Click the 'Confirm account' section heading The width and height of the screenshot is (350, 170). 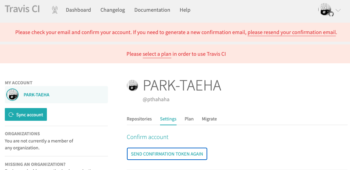(148, 137)
